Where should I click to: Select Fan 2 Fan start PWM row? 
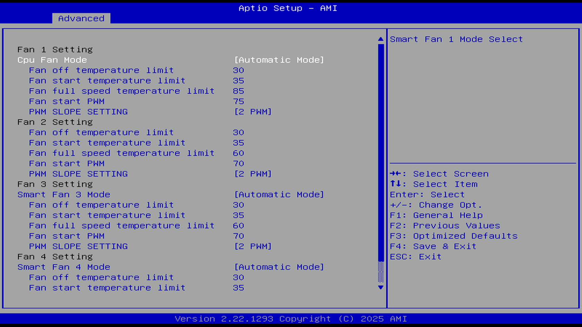67,164
